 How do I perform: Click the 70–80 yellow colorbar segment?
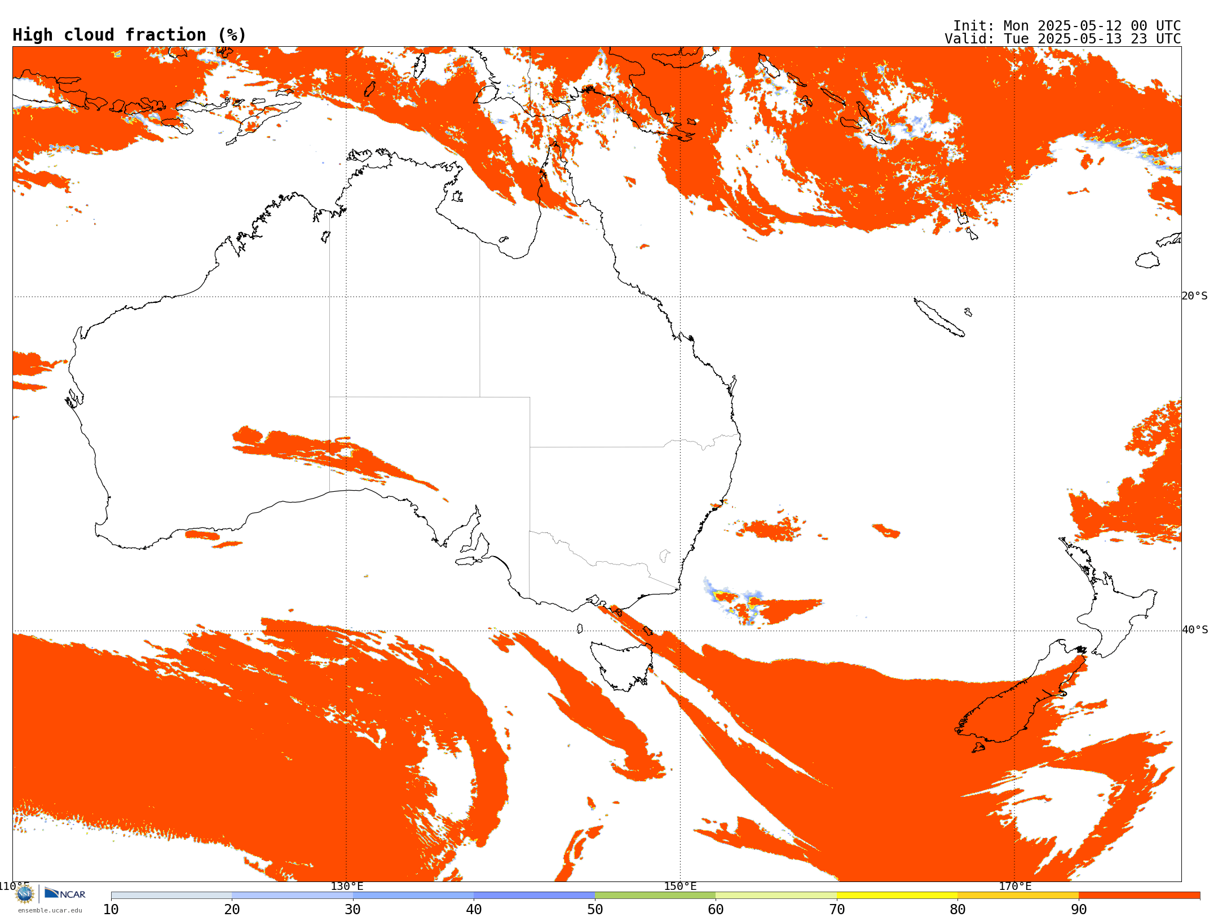coord(897,896)
